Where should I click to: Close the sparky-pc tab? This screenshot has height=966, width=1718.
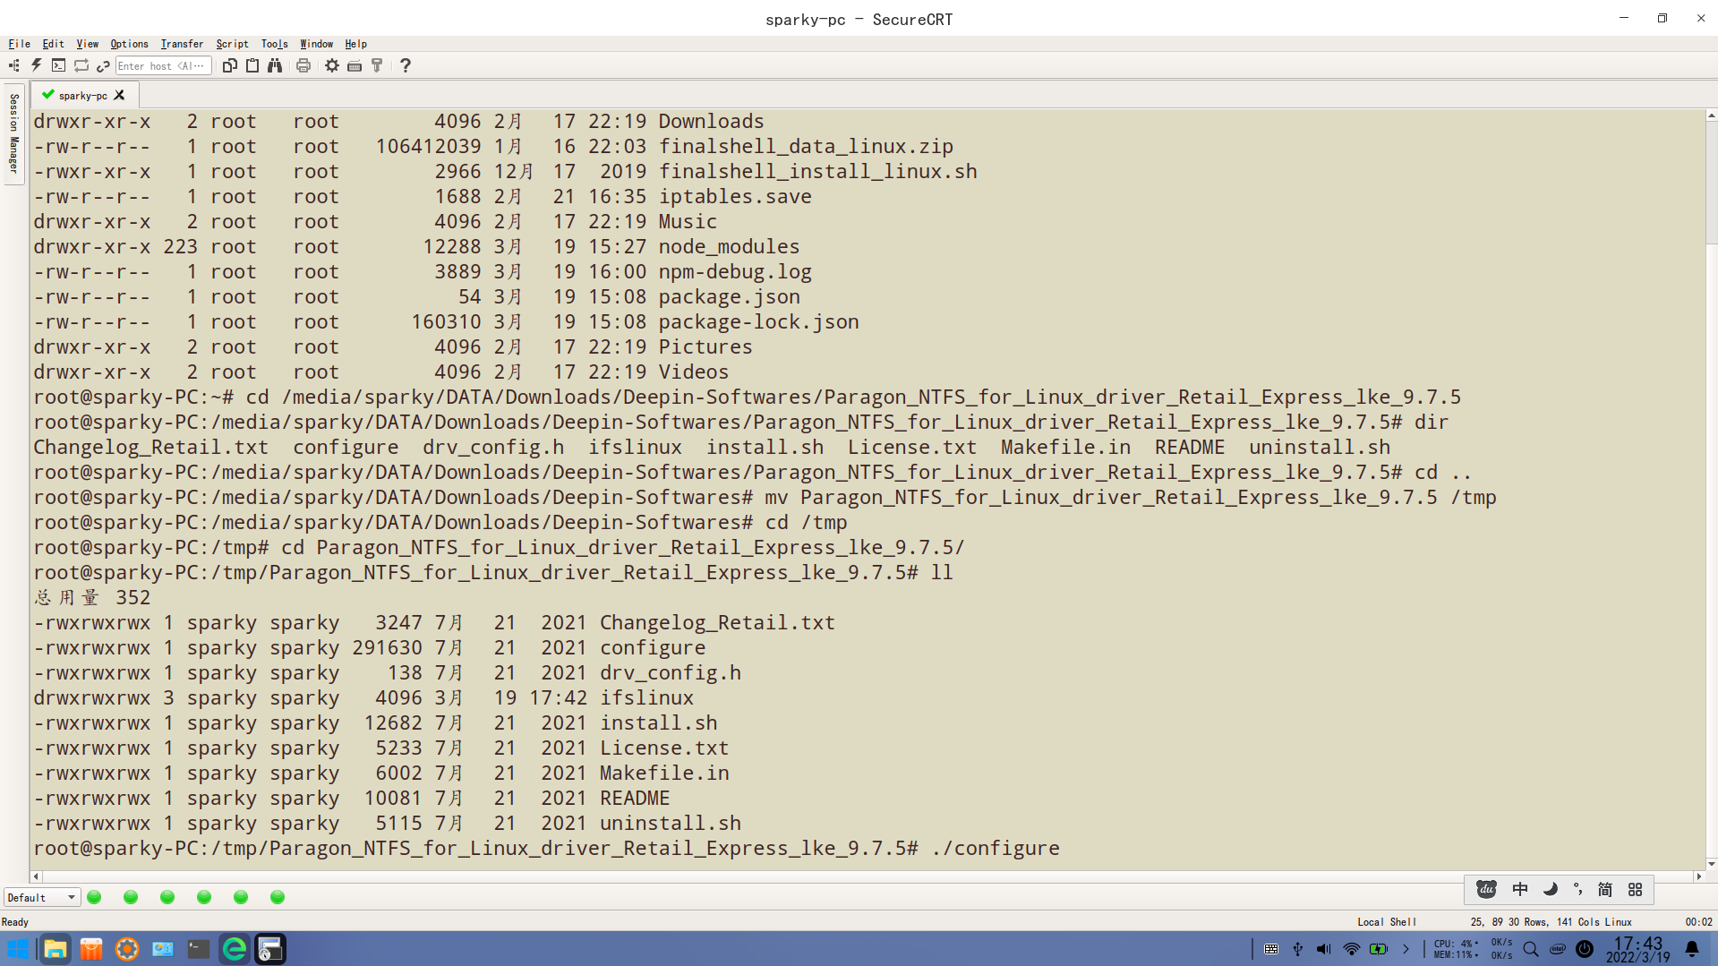point(119,95)
